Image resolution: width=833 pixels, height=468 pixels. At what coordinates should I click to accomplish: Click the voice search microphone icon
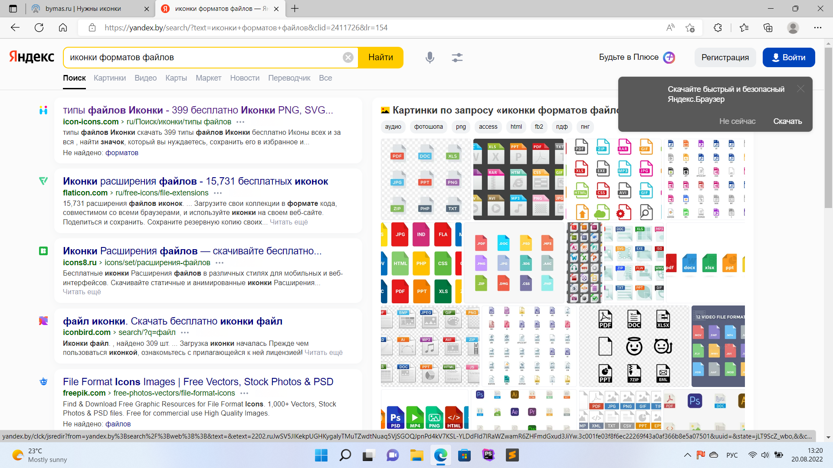pos(430,57)
